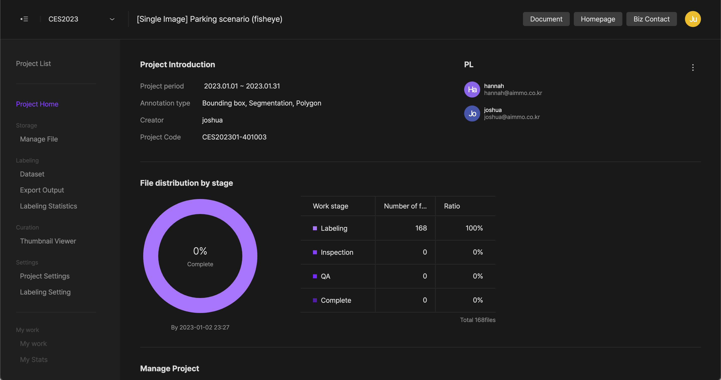Open Manage File in sidebar
The width and height of the screenshot is (721, 380).
(x=39, y=139)
